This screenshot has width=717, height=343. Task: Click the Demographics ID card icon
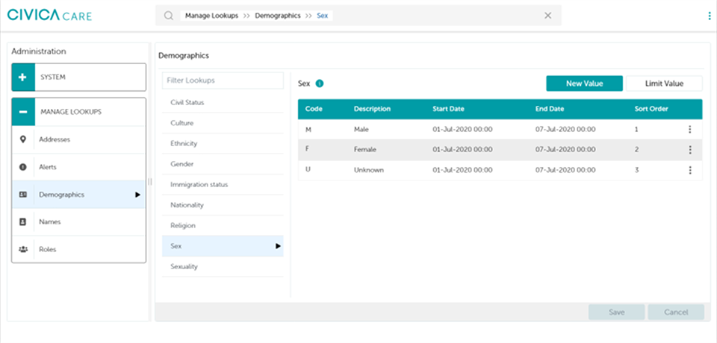tap(23, 195)
